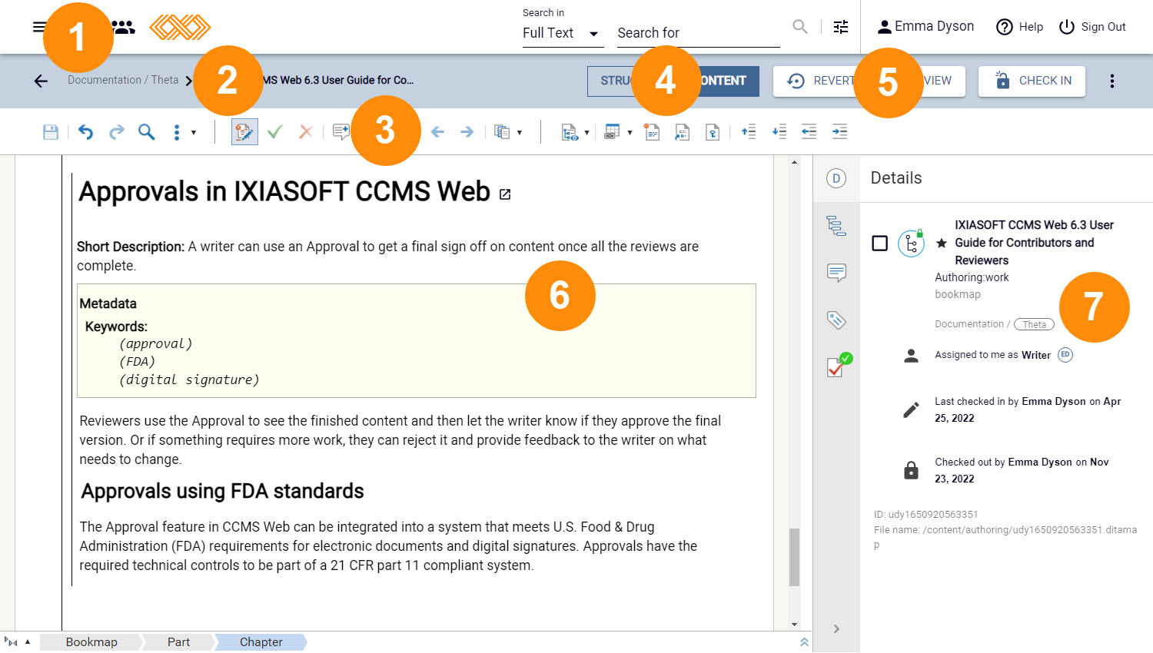
Task: Click the Approvals using FDA standards heading
Action: coord(223,491)
